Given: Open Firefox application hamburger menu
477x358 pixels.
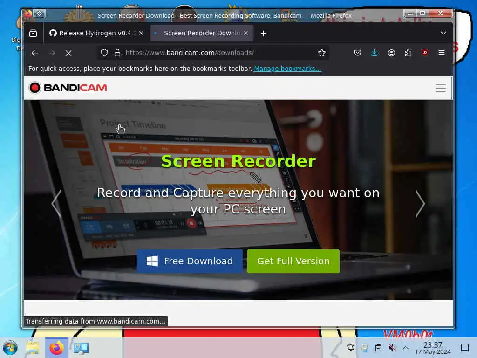Looking at the screenshot, I should (442, 53).
